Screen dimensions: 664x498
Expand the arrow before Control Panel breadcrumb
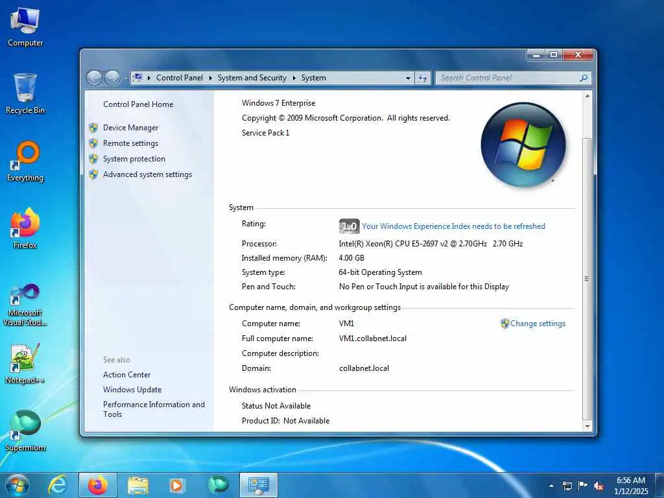[149, 78]
